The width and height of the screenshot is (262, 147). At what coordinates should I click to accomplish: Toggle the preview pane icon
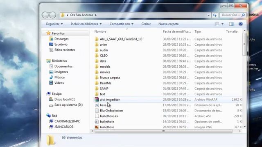[231, 24]
